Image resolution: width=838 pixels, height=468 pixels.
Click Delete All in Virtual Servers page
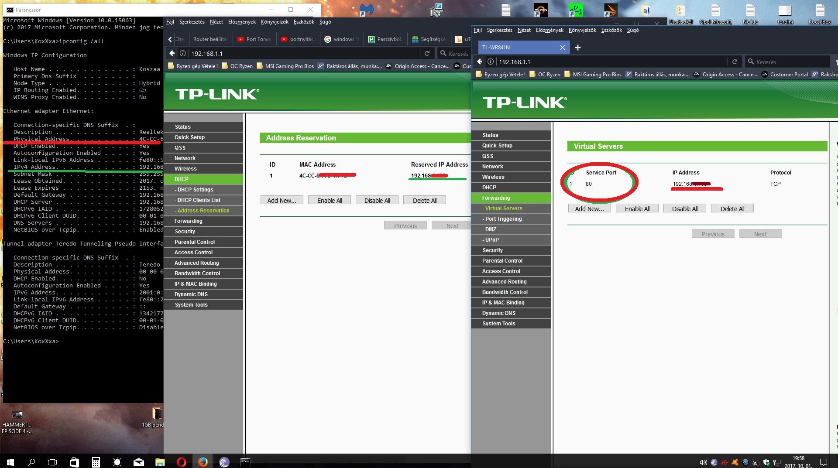(x=732, y=208)
